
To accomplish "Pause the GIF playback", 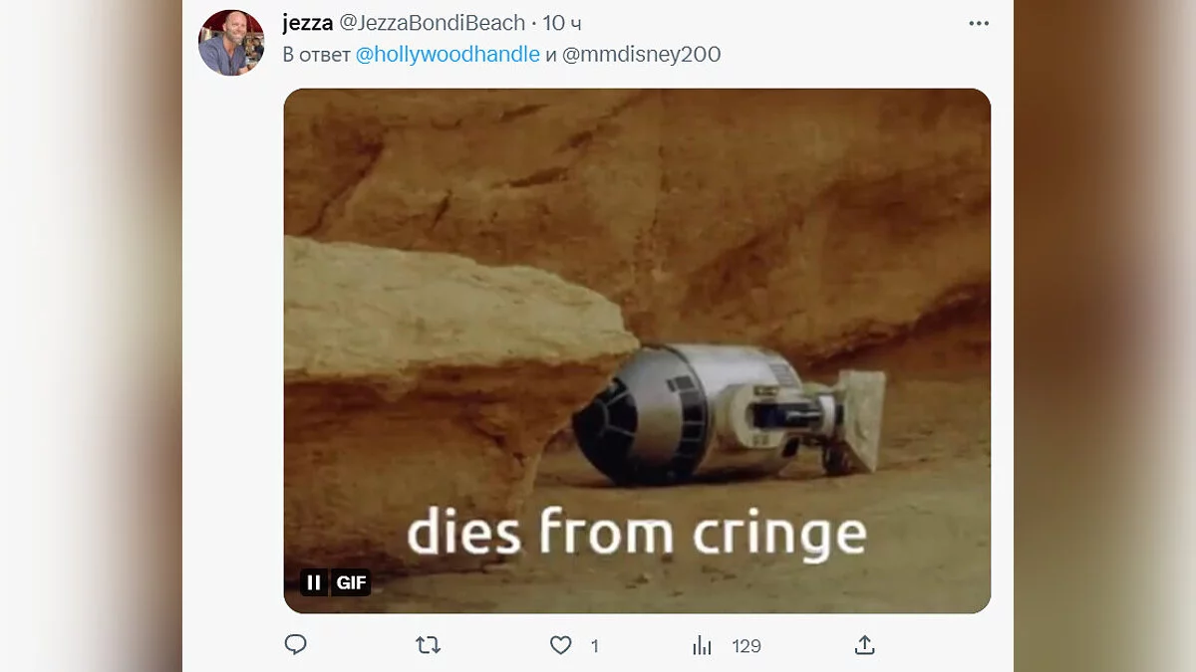I will pyautogui.click(x=314, y=582).
